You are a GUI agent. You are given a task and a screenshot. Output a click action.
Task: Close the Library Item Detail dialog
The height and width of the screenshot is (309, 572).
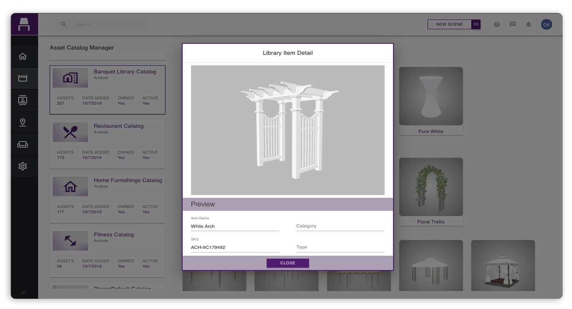point(287,263)
